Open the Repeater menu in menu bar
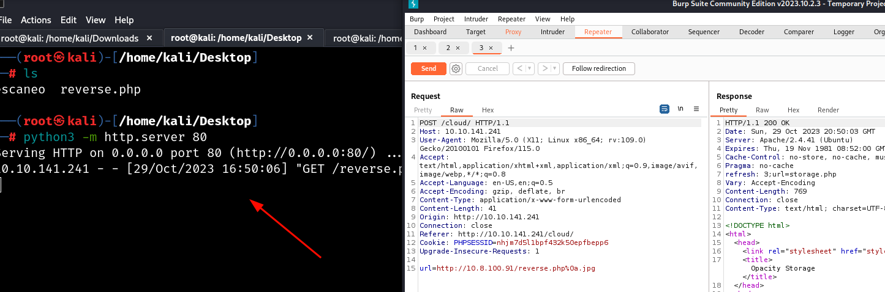The height and width of the screenshot is (292, 885). tap(511, 19)
